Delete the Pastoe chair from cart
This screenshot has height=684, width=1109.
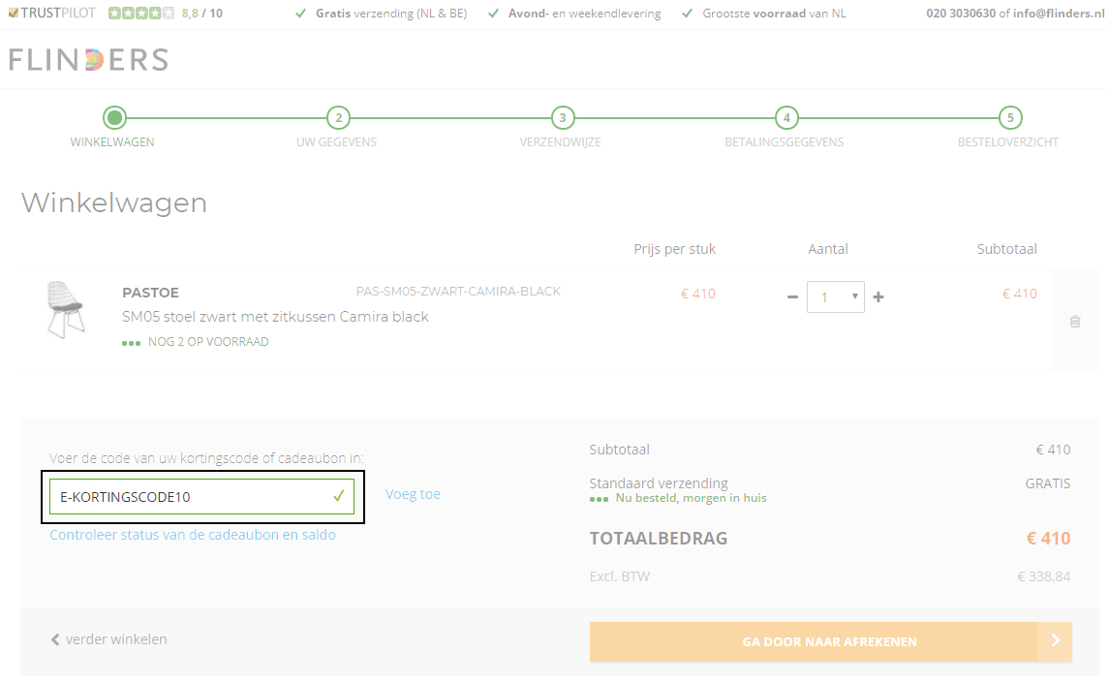click(1075, 322)
